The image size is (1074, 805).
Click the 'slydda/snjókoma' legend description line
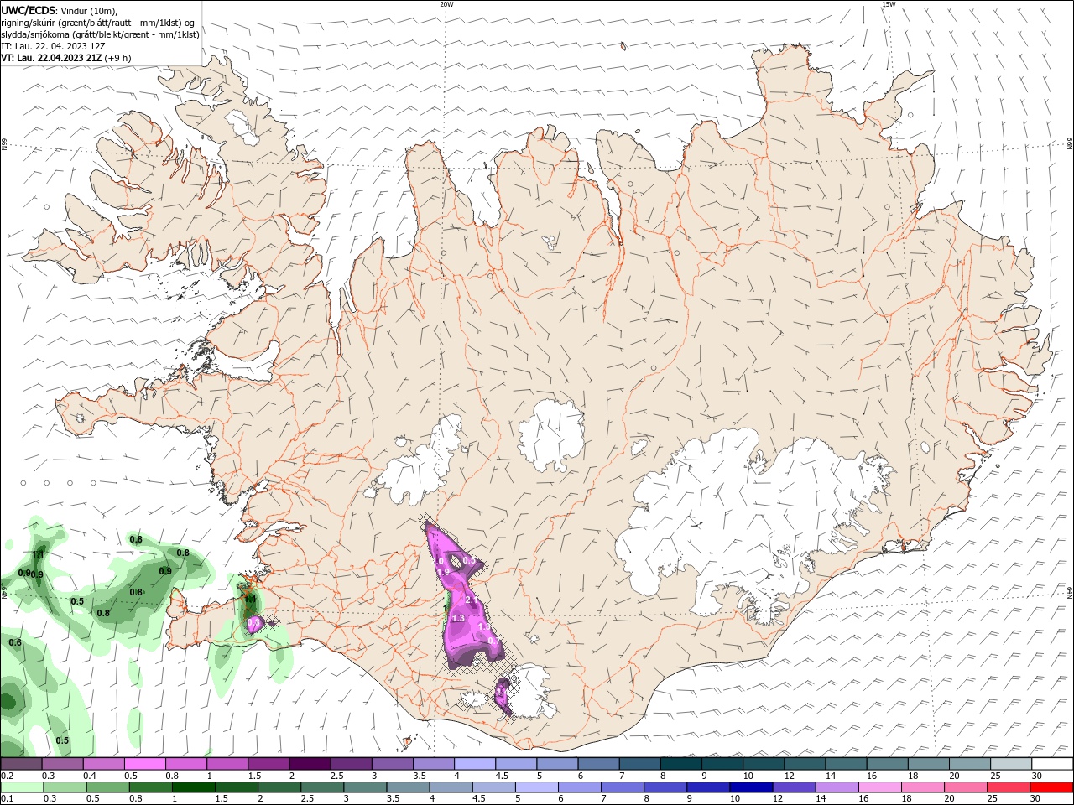101,34
